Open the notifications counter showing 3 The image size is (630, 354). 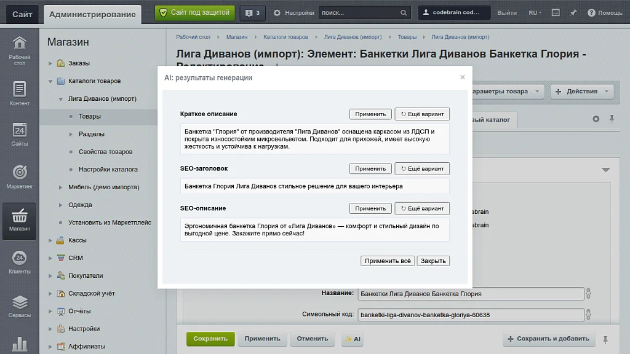[x=252, y=13]
